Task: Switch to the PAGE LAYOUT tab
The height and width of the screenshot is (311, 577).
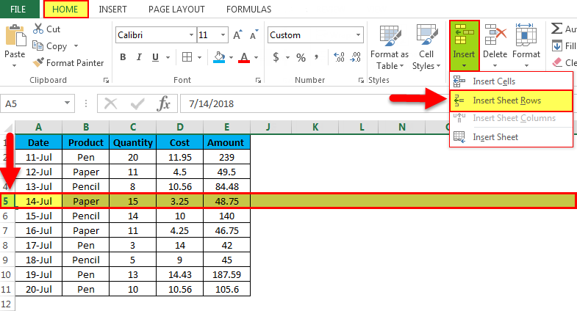Action: tap(176, 10)
